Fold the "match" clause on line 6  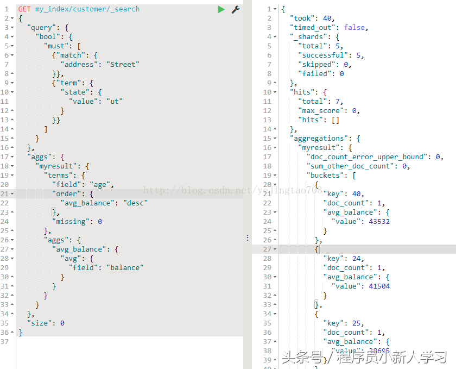[x=12, y=55]
